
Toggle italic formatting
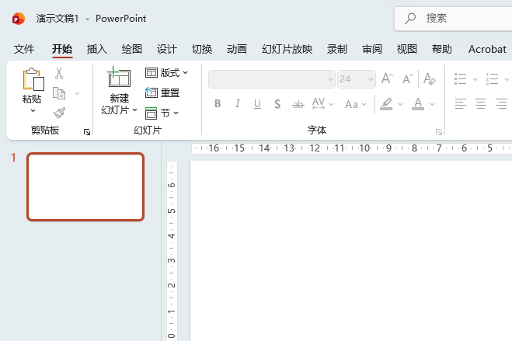point(238,104)
